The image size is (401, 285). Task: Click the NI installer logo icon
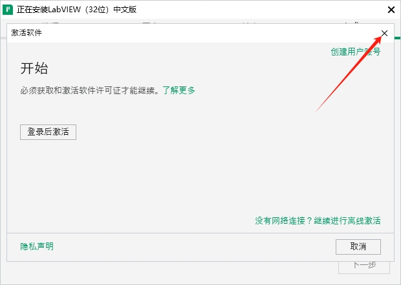[x=8, y=10]
